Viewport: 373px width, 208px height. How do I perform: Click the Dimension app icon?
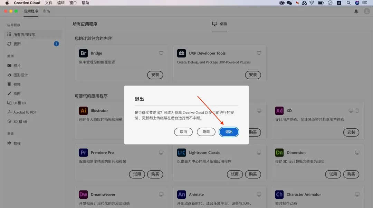click(x=279, y=152)
